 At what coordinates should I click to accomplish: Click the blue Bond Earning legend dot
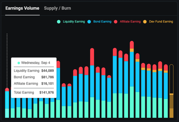89,22
